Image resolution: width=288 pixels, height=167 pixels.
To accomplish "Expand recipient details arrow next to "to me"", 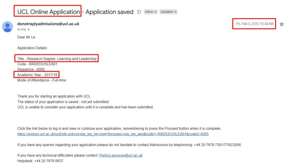I will click(x=28, y=30).
